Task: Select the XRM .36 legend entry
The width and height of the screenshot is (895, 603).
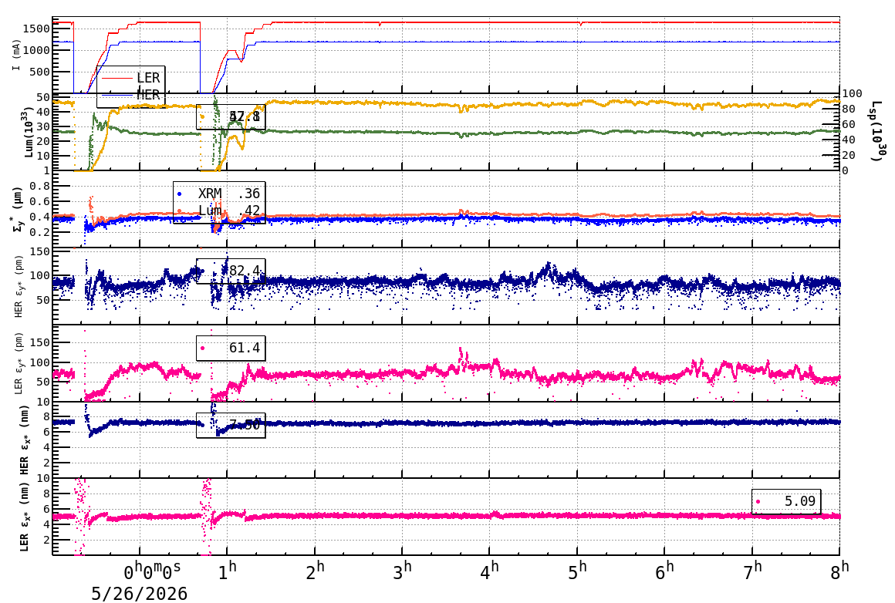Action: click(x=218, y=194)
